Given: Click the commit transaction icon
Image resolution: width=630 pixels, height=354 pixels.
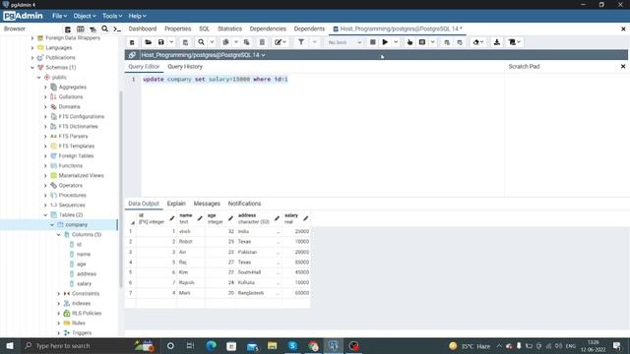Looking at the screenshot, I should (447, 42).
